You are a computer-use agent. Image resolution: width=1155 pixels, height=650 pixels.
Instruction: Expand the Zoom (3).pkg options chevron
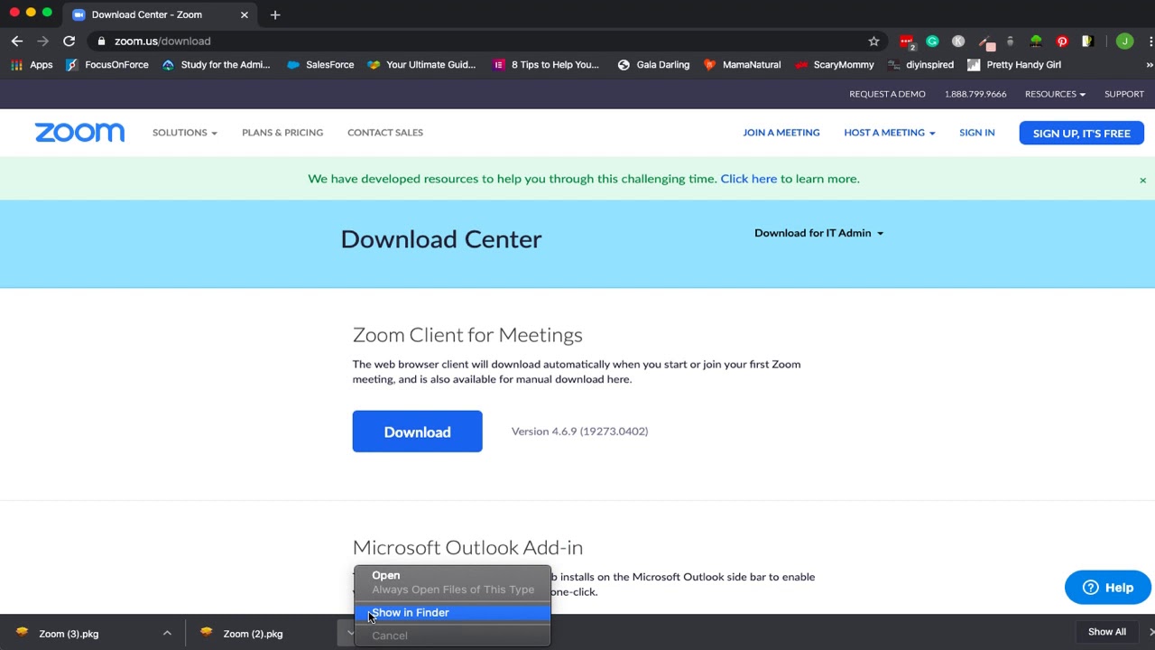tap(167, 634)
